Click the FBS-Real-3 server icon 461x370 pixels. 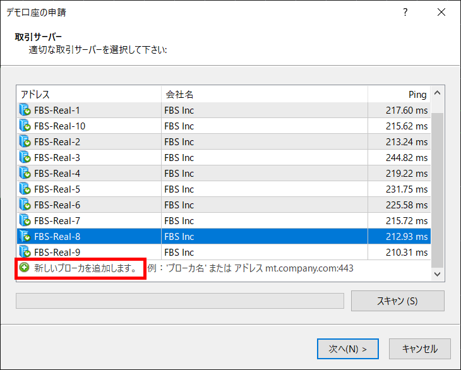25,157
